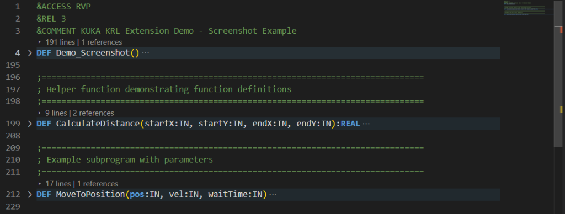Expand the folded Demo_Screenshot function
This screenshot has height=214, width=565.
30,53
